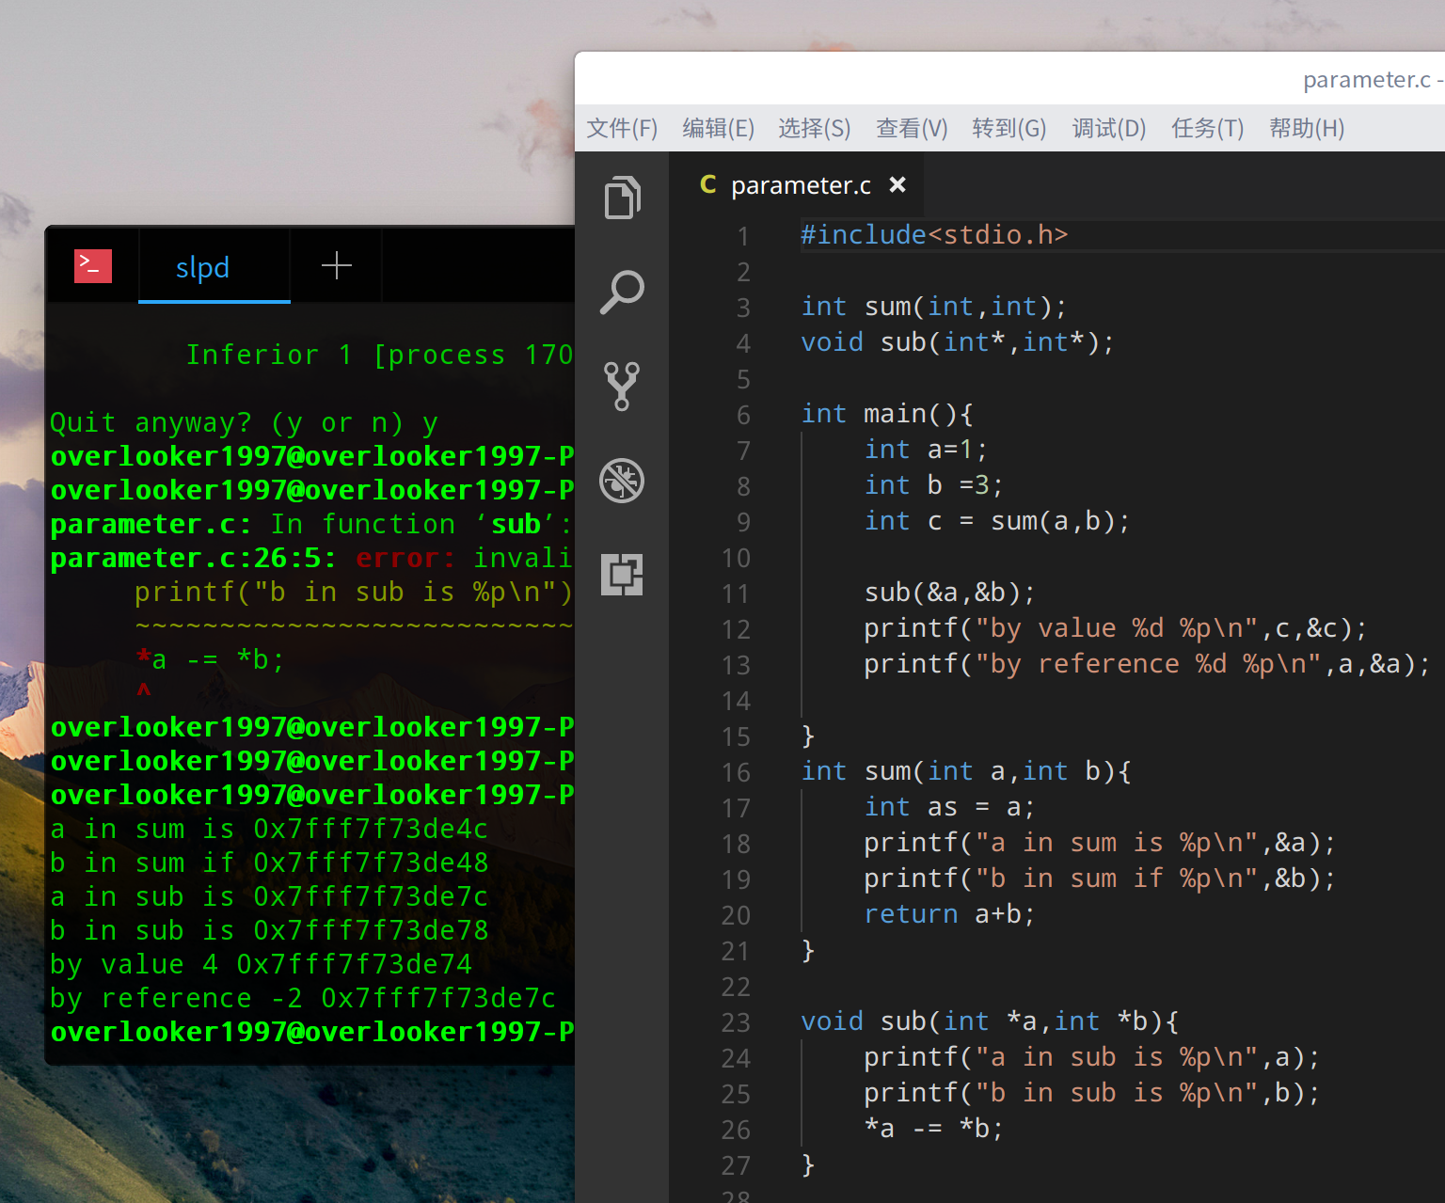Click 'b in sum if 0x7fff7f73de48' terminal line
This screenshot has width=1445, height=1203.
(270, 863)
